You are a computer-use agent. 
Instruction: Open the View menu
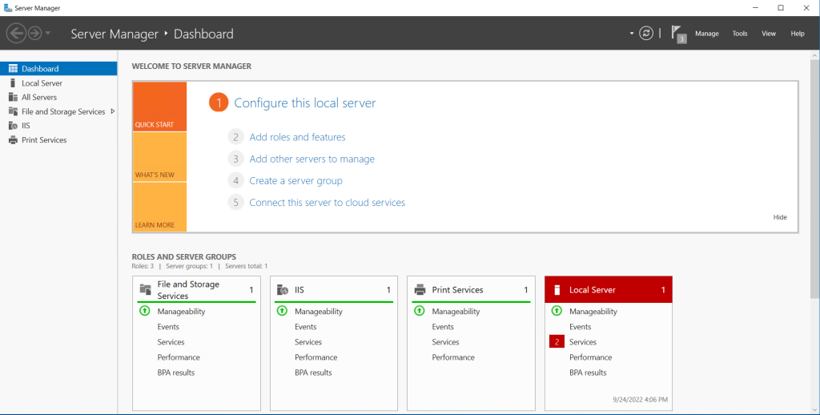769,34
